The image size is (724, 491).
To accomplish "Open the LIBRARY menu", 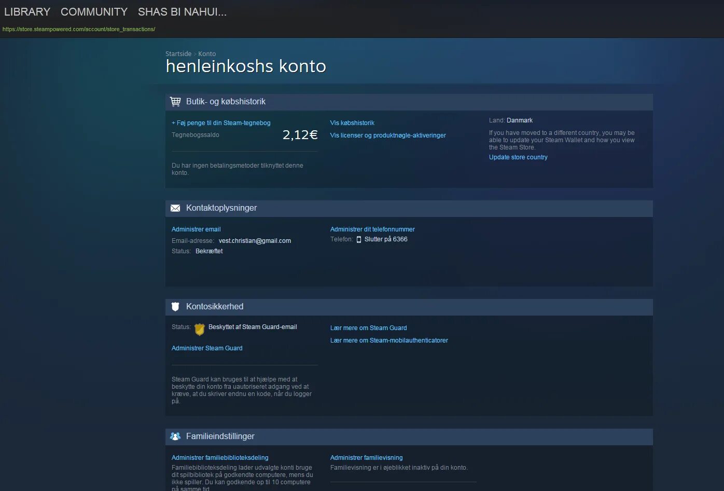I will (27, 11).
